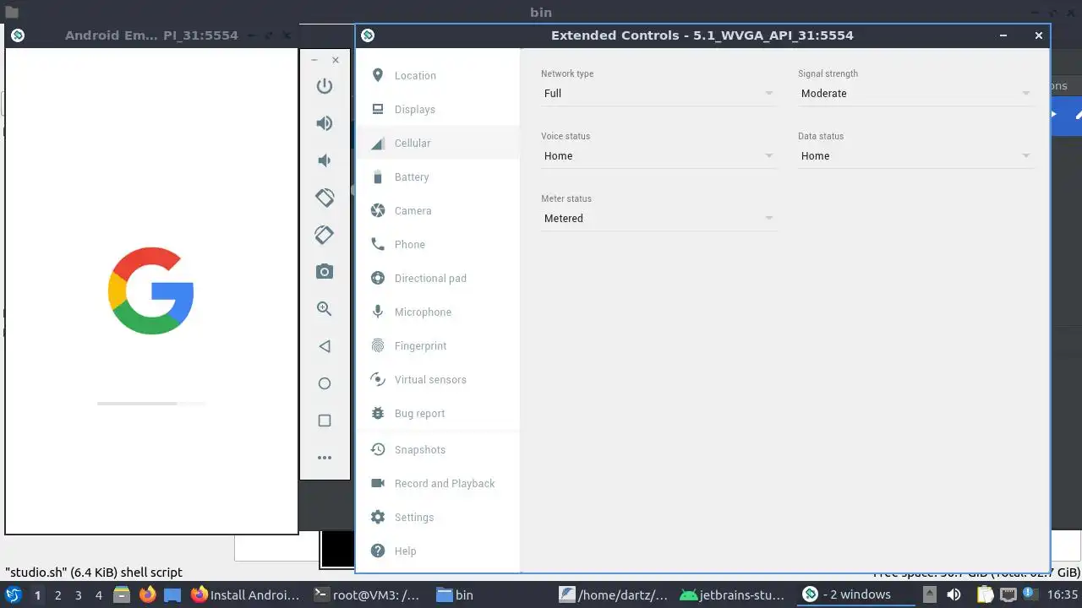This screenshot has width=1082, height=608.
Task: Open the Bug report page
Action: (438, 413)
